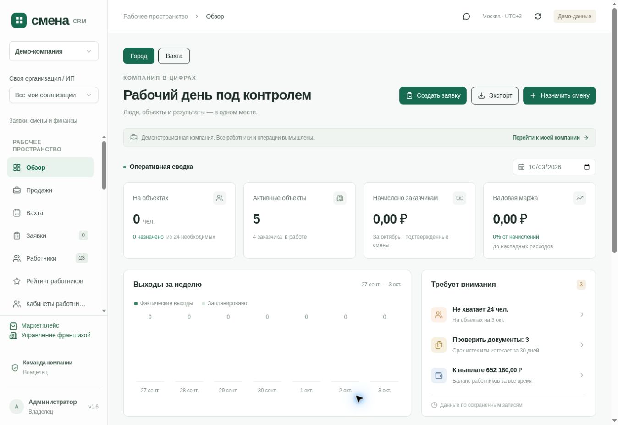The width and height of the screenshot is (618, 425).
Task: Click the people icon beside Не хватает 24 чел.
Action: point(439,315)
